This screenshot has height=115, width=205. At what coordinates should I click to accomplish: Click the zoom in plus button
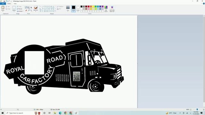click(204, 110)
